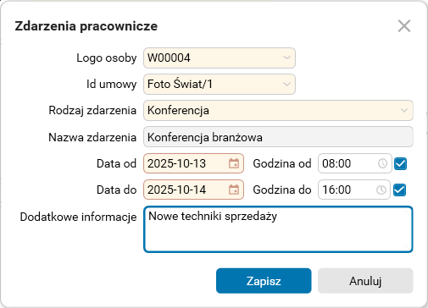Open the Data do calendar picker
428x308 pixels.
[x=234, y=190]
